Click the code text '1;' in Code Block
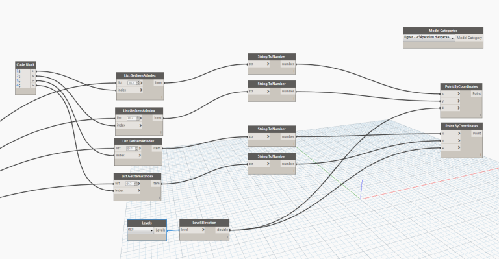 18,71
